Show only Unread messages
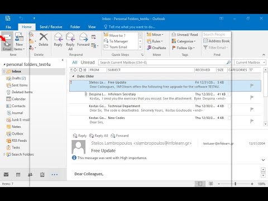The width and height of the screenshot is (268, 201). pyautogui.click(x=88, y=63)
